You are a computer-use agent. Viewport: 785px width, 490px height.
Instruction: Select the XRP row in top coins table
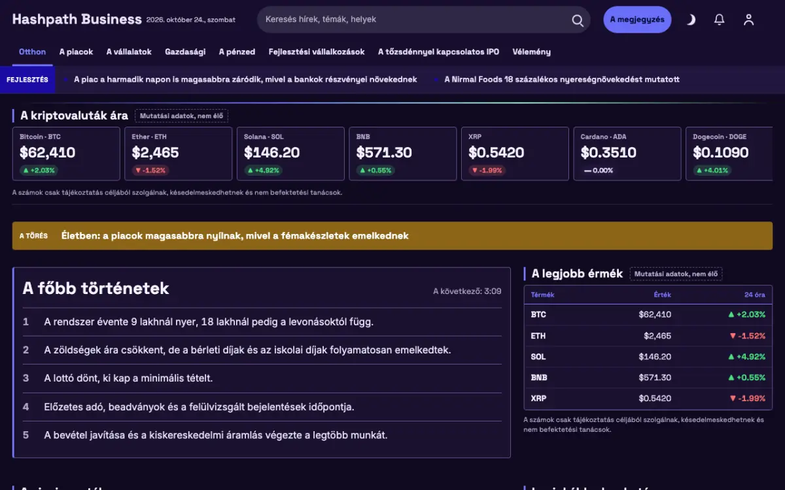click(648, 399)
